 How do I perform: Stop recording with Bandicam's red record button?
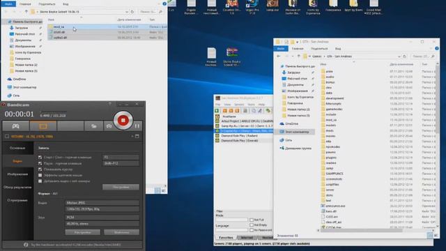tap(123, 121)
